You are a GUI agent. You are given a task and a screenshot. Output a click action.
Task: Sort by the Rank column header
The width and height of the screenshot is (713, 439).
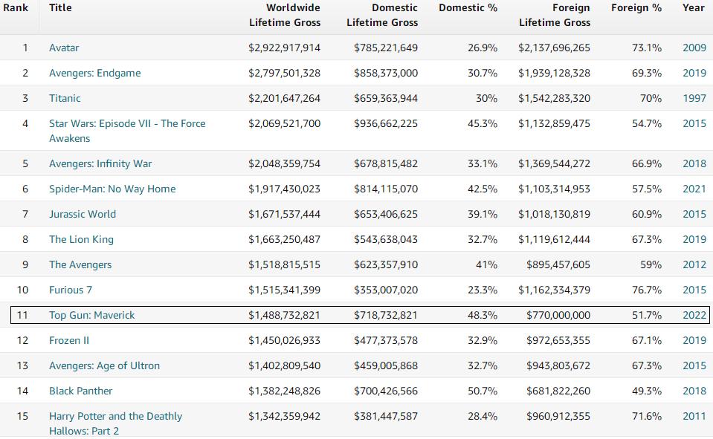16,7
